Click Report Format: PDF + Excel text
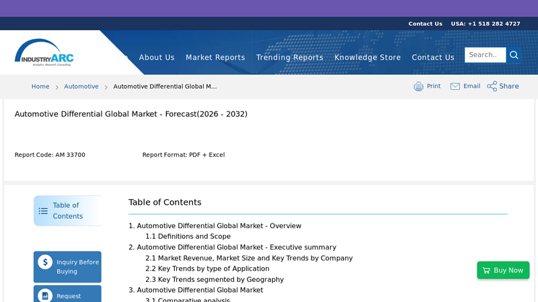538x302 pixels. click(184, 155)
